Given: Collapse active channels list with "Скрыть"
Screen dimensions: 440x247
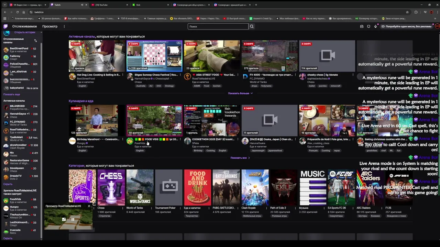Looking at the screenshot, I should (x=8, y=184).
